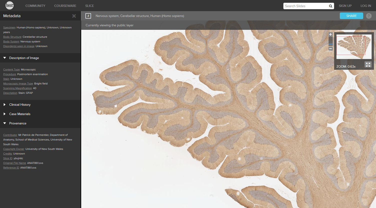This screenshot has height=208, width=376.
Task: Click the 'Postmortem examination' value
Action: click(x=32, y=74)
